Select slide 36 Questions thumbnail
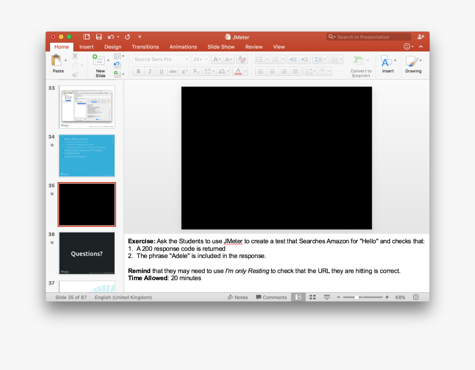 point(87,253)
